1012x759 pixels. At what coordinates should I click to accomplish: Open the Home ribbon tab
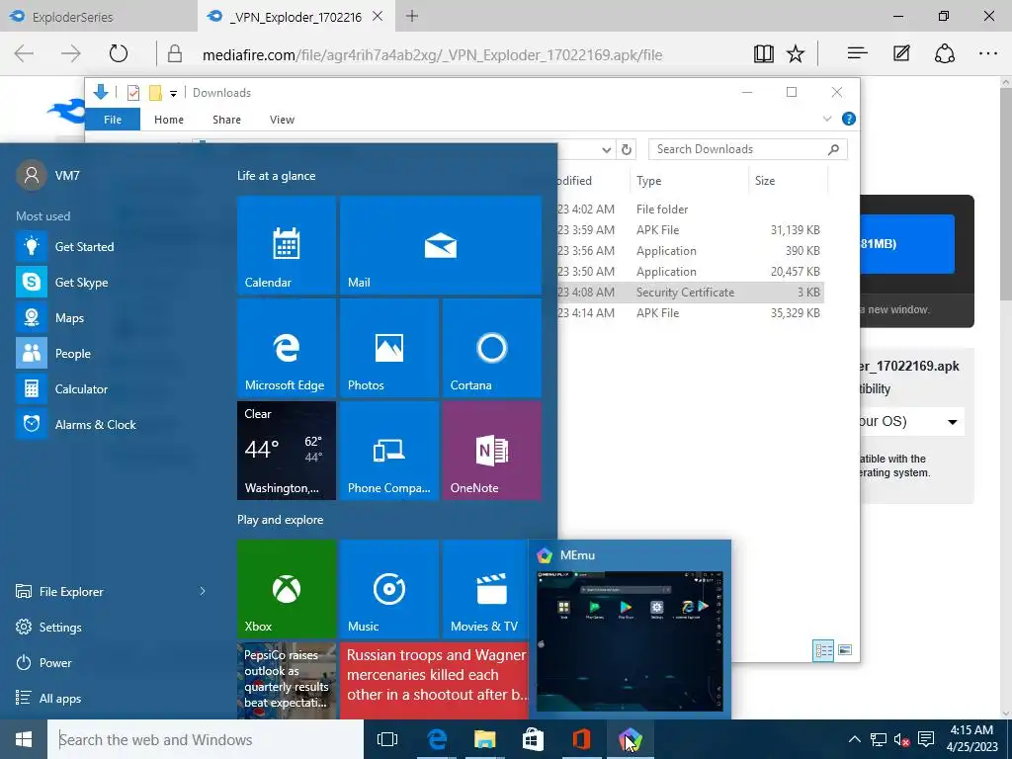pos(169,120)
